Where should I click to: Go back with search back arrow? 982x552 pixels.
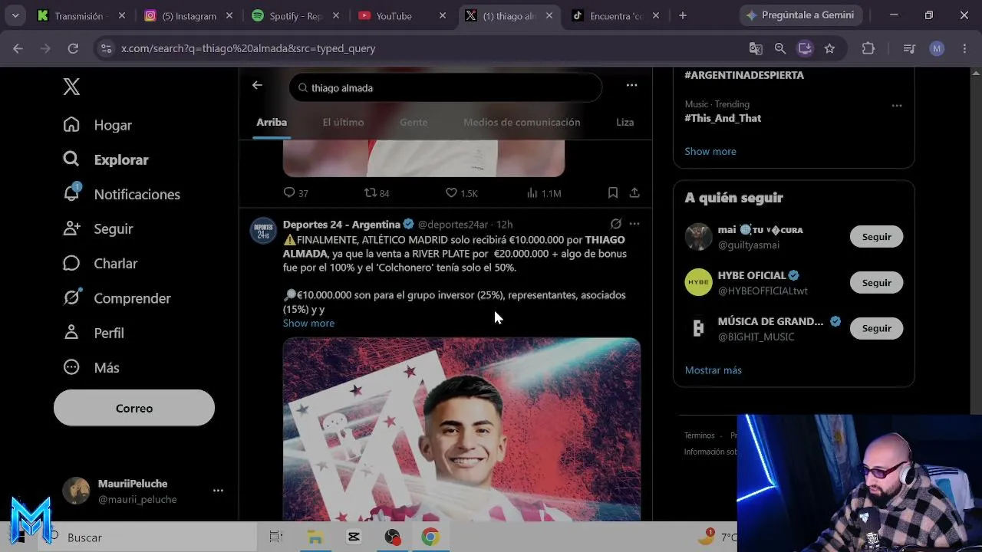pyautogui.click(x=257, y=86)
